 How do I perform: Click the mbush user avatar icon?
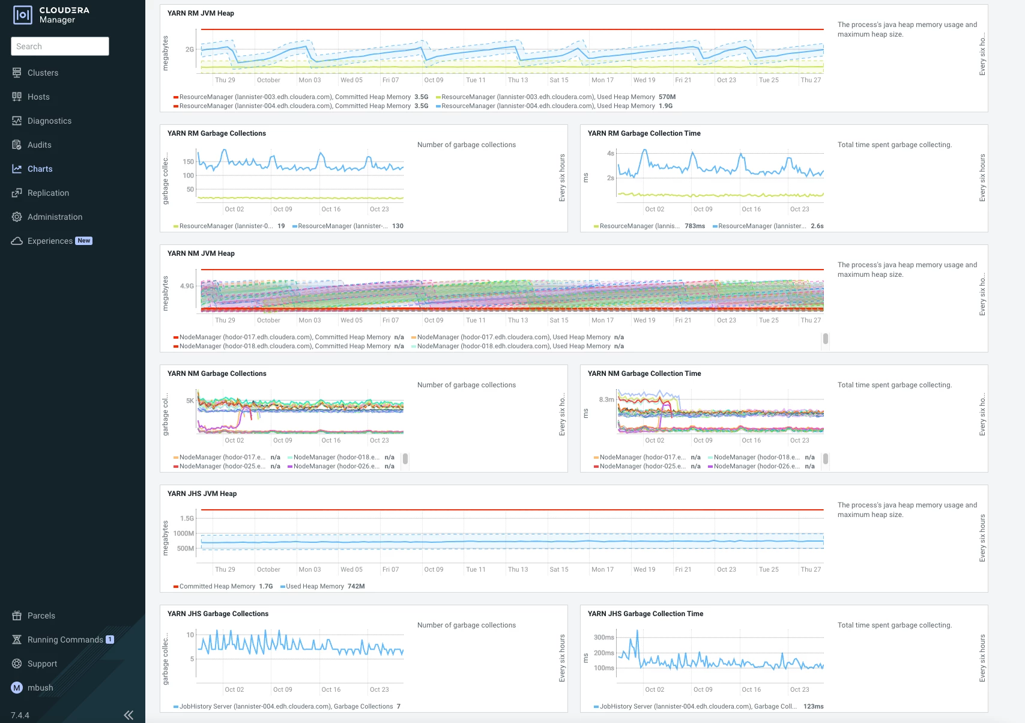point(17,688)
